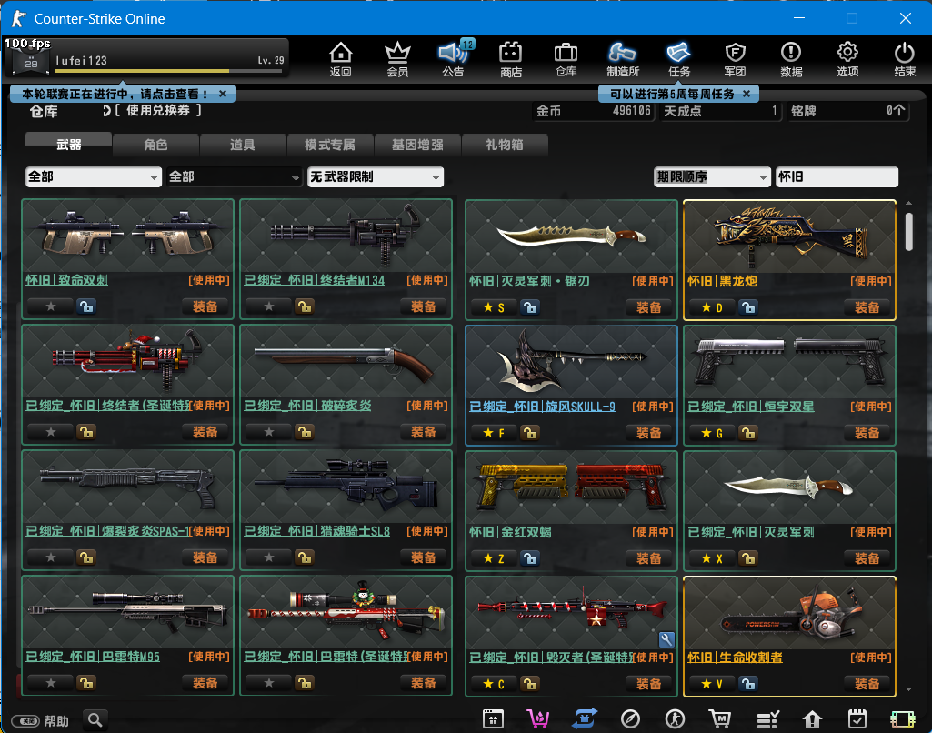This screenshot has width=932, height=733.
Task: Click the 返回 home icon
Action: click(341, 59)
